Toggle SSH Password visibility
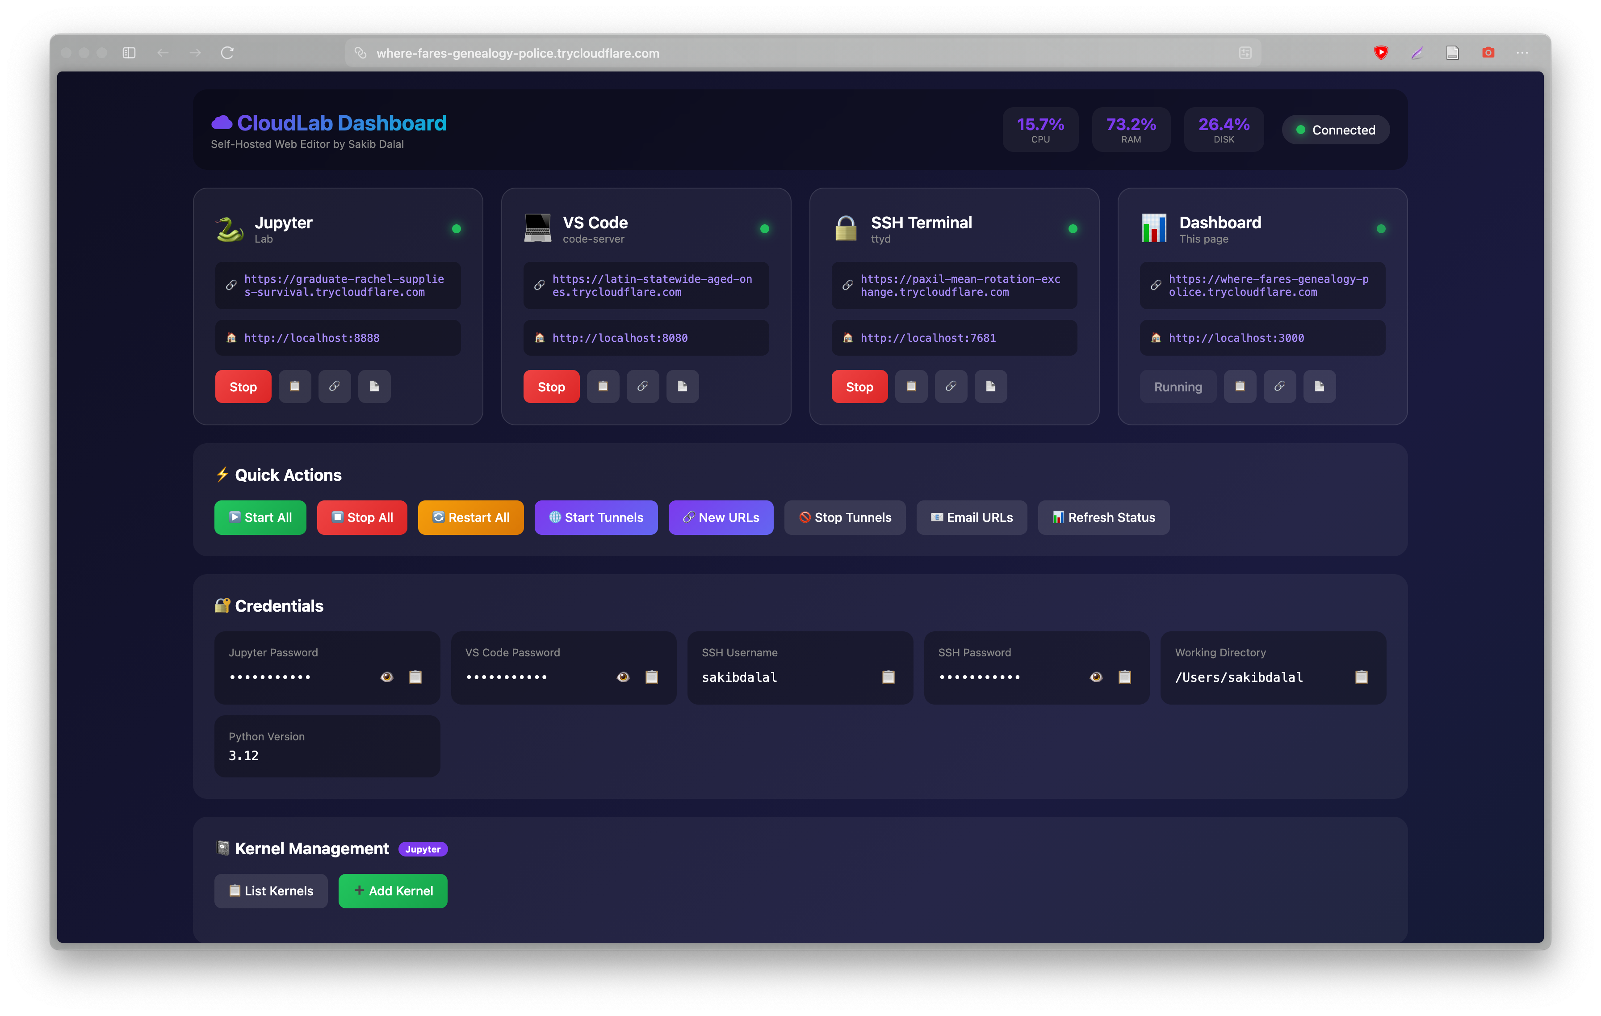Image resolution: width=1601 pixels, height=1016 pixels. pos(1096,677)
